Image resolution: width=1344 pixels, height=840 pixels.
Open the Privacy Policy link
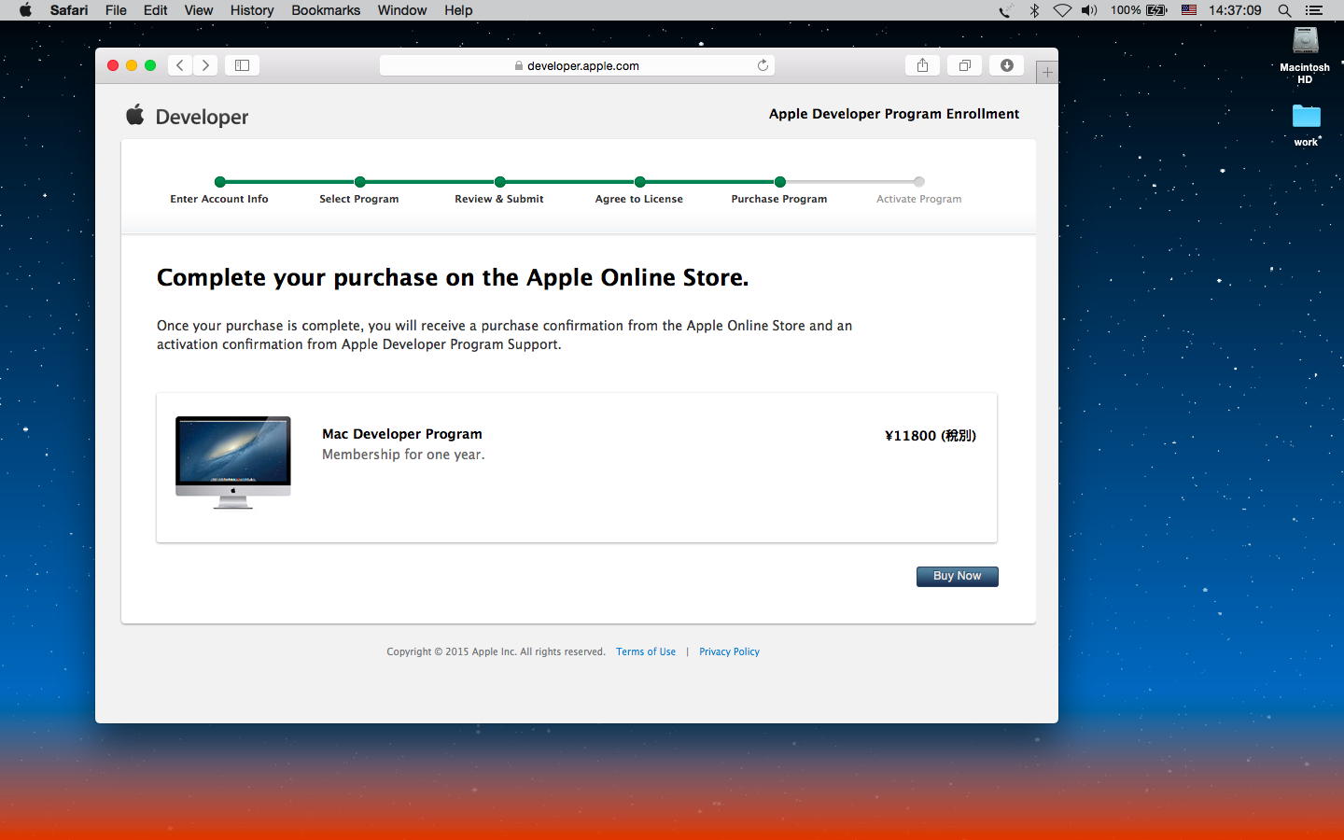[x=729, y=651]
